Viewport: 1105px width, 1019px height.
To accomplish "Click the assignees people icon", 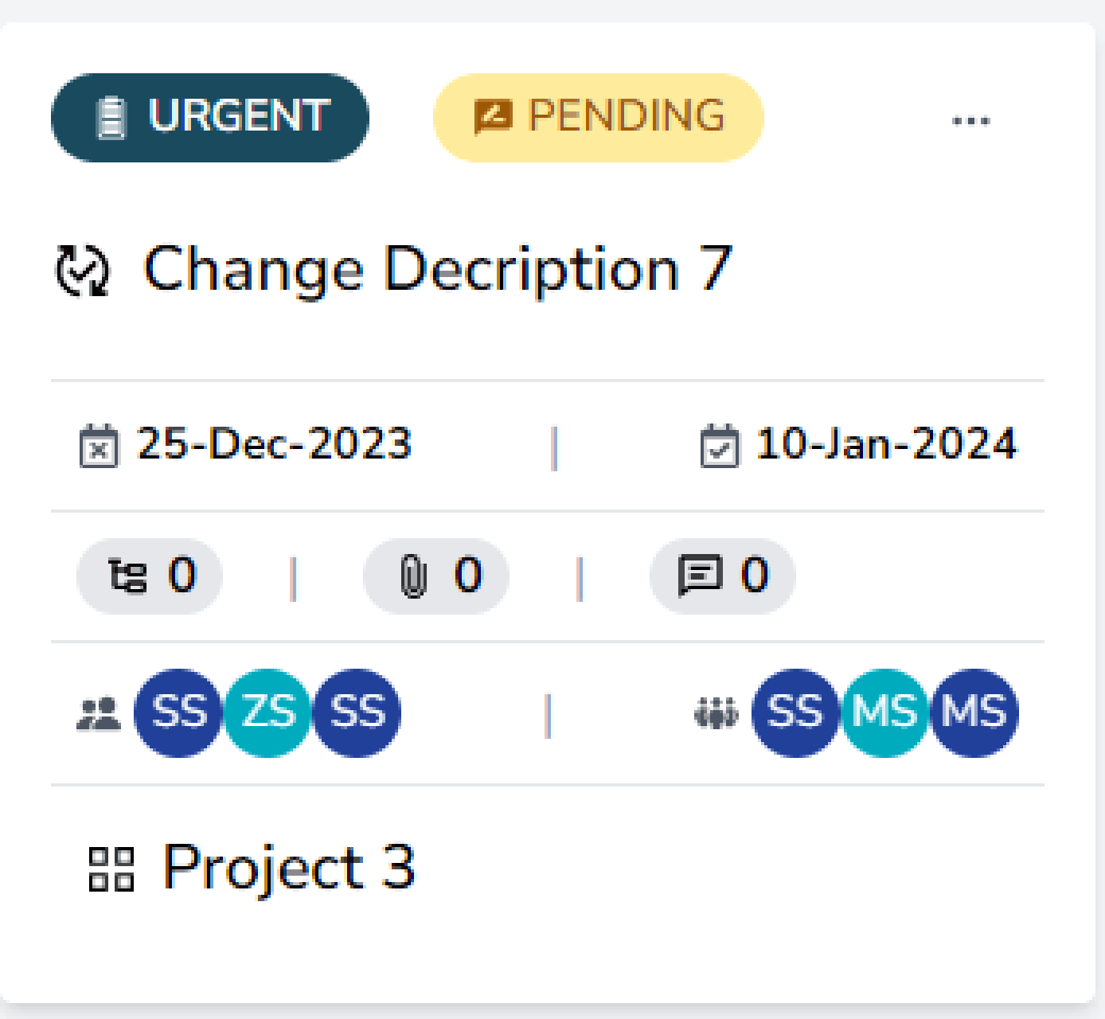I will 99,713.
